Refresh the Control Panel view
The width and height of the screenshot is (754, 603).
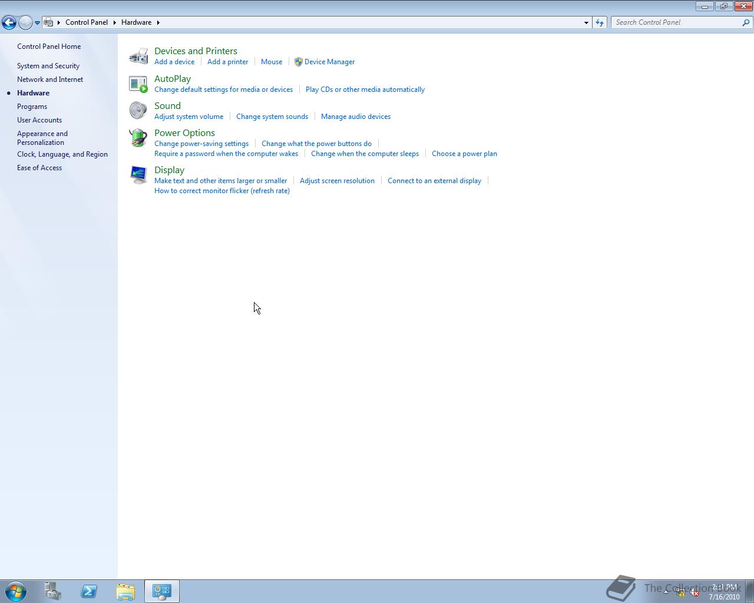tap(600, 22)
